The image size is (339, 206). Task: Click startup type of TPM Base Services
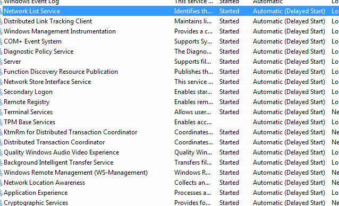pyautogui.click(x=289, y=122)
